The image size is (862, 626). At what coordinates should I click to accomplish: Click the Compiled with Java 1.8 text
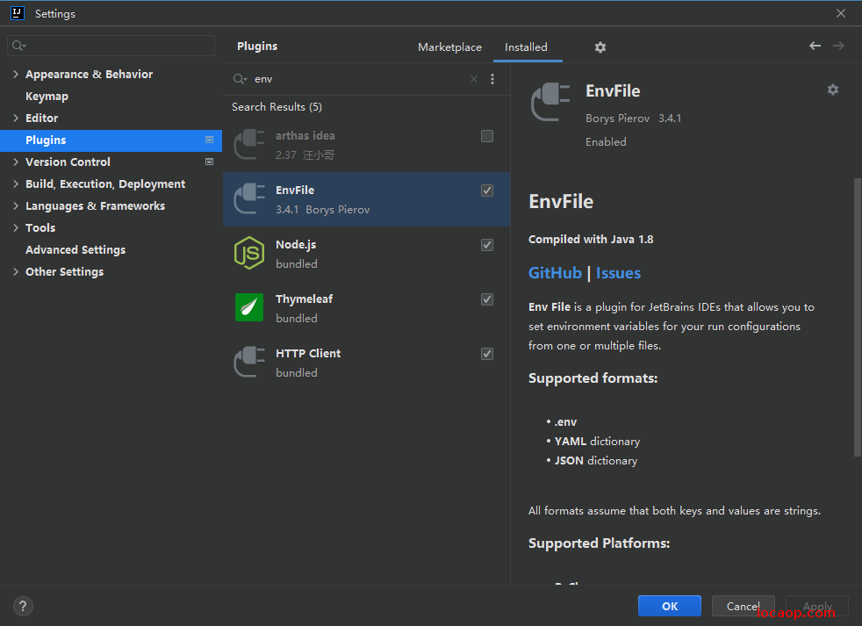[591, 240]
